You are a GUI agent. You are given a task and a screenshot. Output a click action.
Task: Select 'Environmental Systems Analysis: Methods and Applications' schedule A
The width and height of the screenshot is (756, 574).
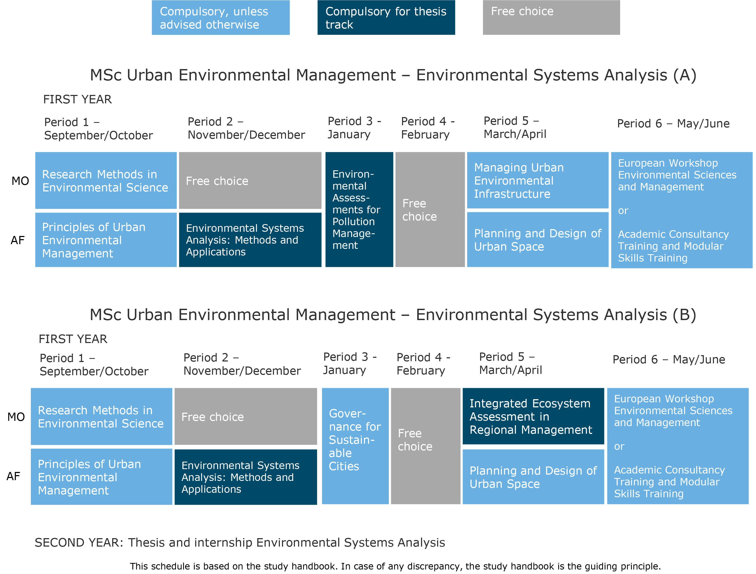pyautogui.click(x=250, y=240)
